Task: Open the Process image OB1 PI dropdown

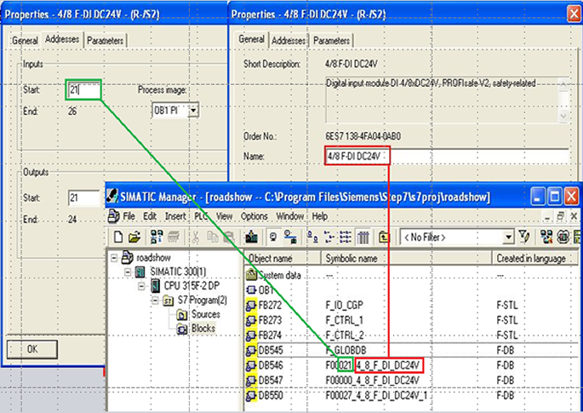Action: click(x=193, y=111)
